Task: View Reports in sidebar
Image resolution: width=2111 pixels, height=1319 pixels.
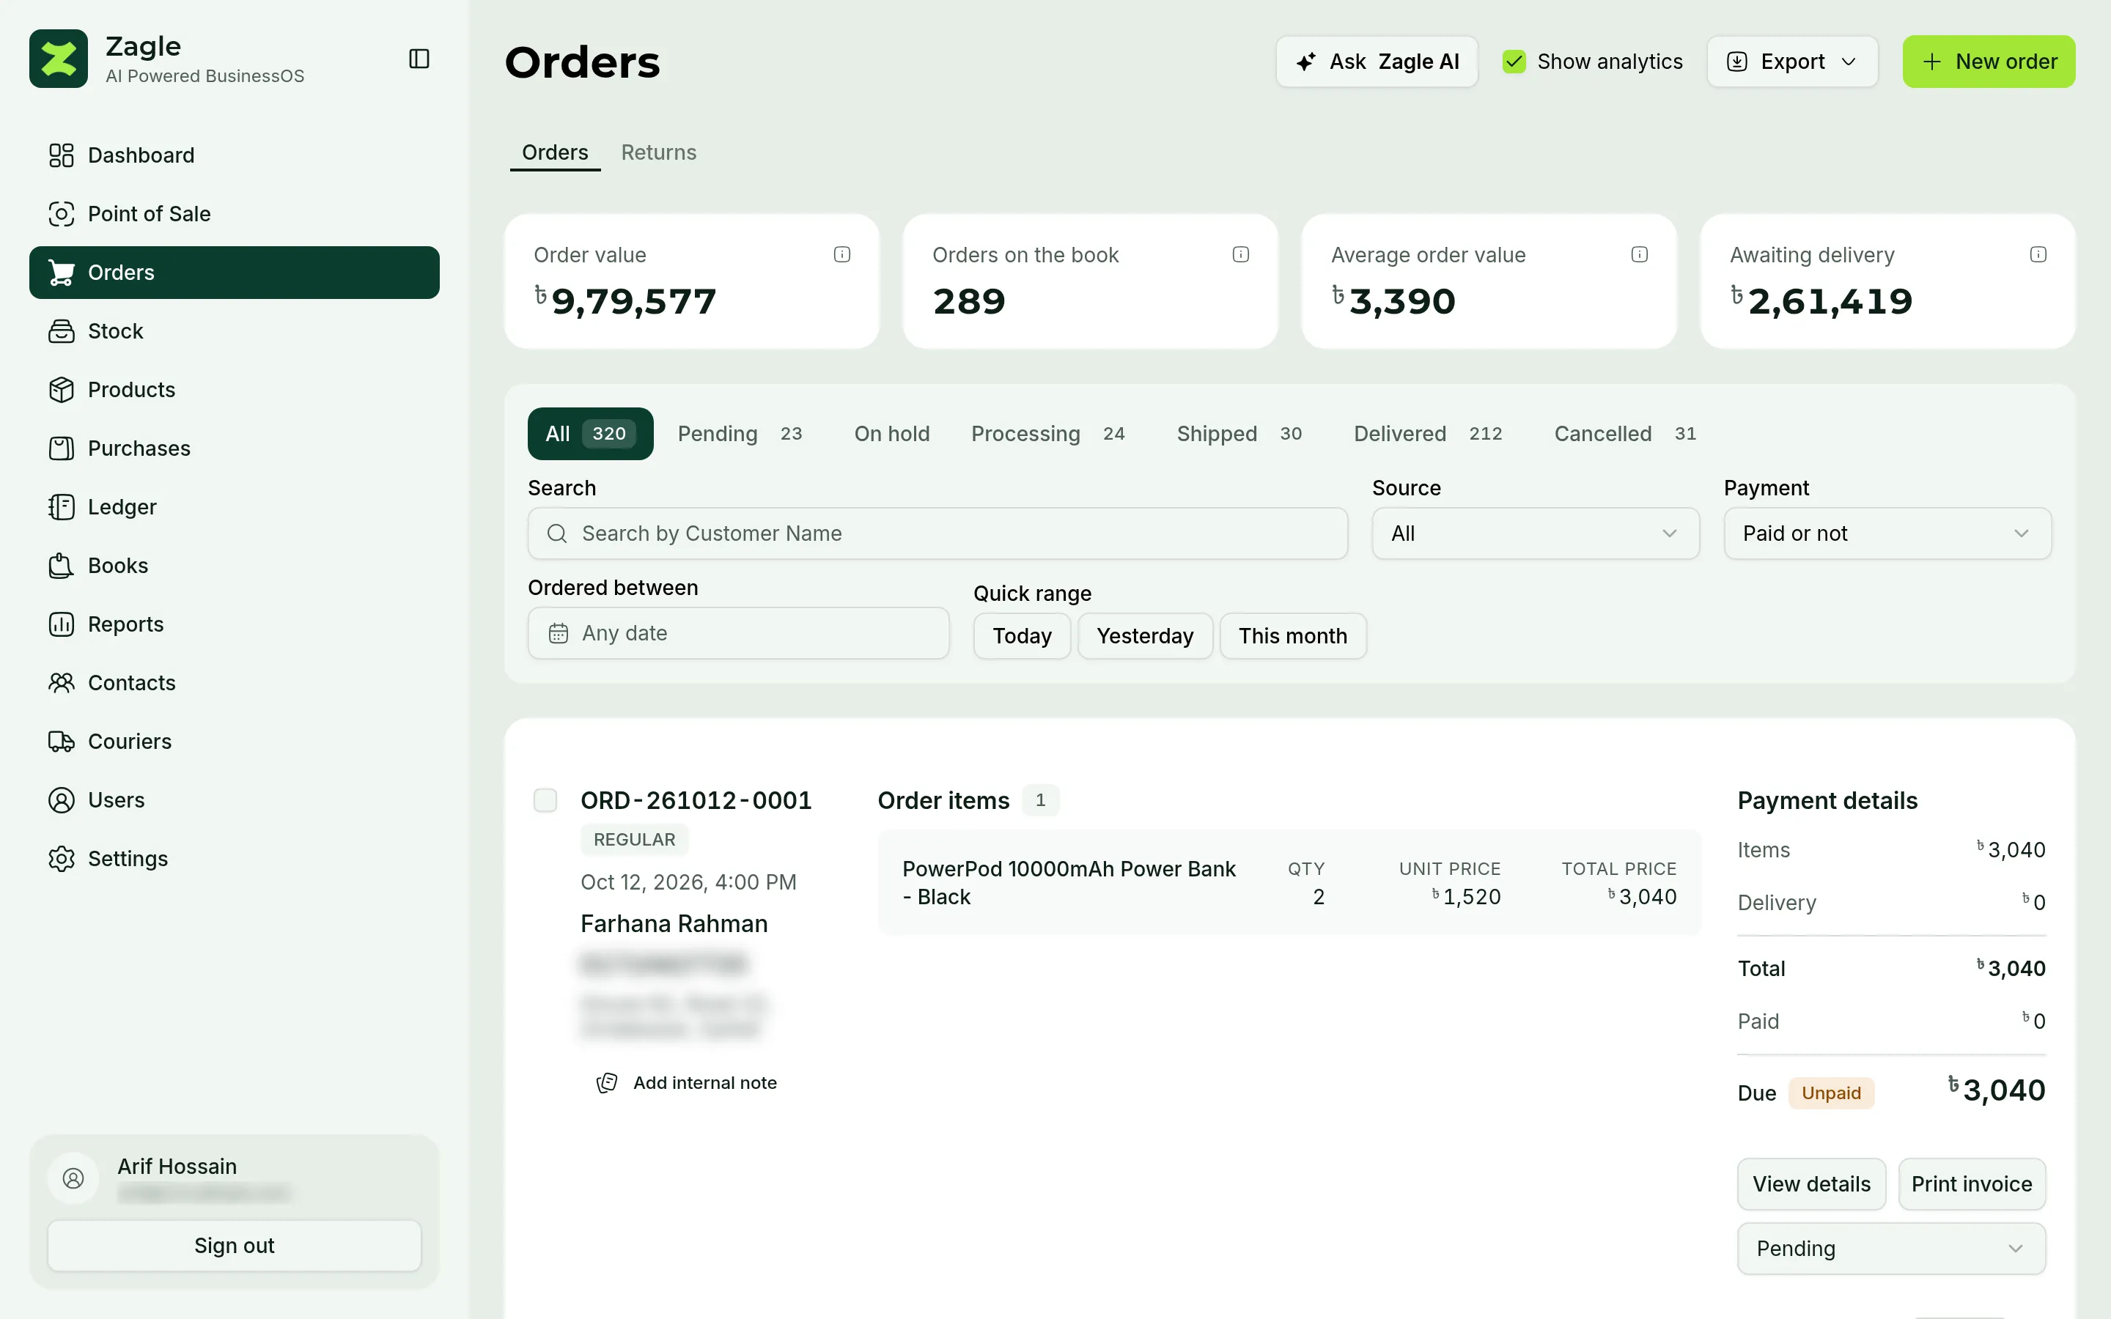Action: click(234, 624)
